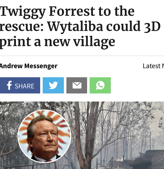Click the grey email share tile
The image size is (164, 169).
click(77, 85)
